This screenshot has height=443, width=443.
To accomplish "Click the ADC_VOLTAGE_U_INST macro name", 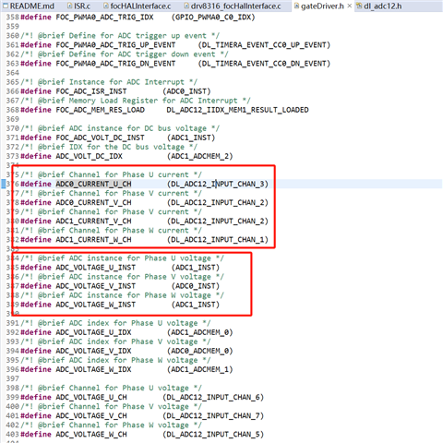I will click(x=96, y=268).
